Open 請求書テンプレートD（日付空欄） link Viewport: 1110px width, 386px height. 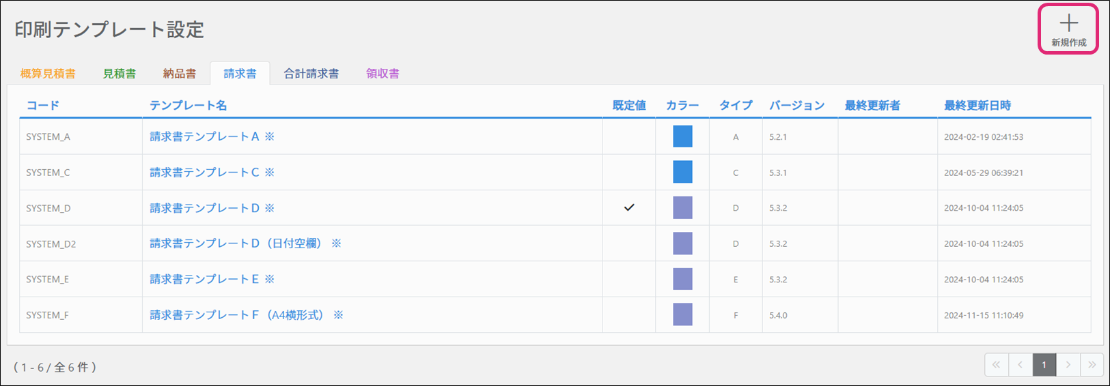pos(236,243)
